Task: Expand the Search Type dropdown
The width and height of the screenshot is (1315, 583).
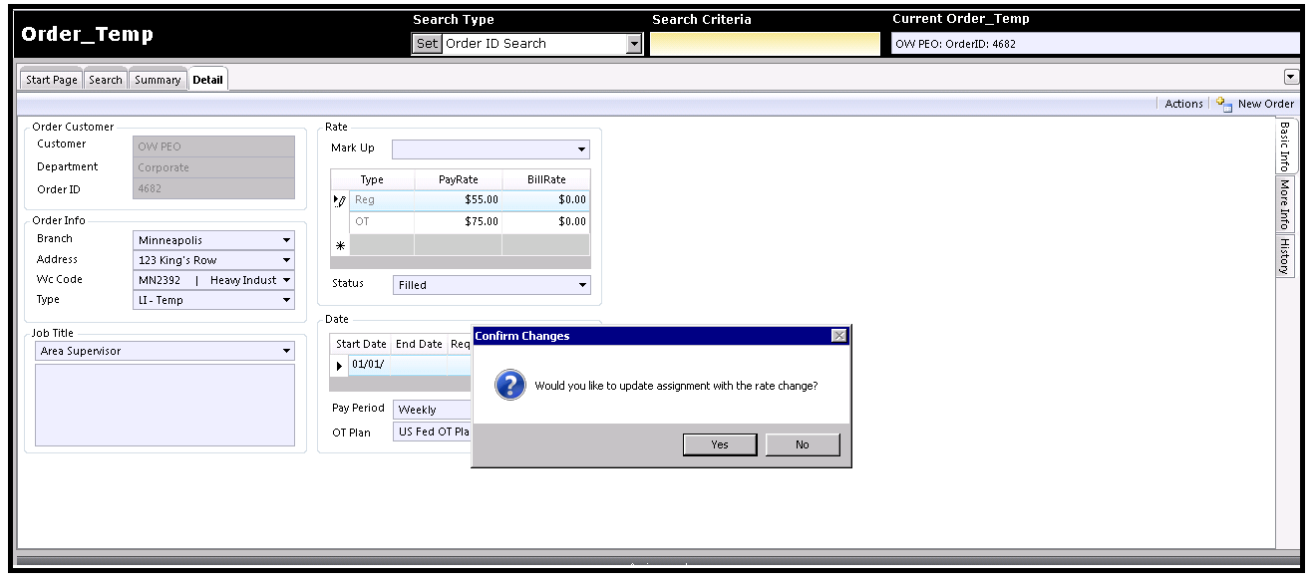Action: pos(634,44)
